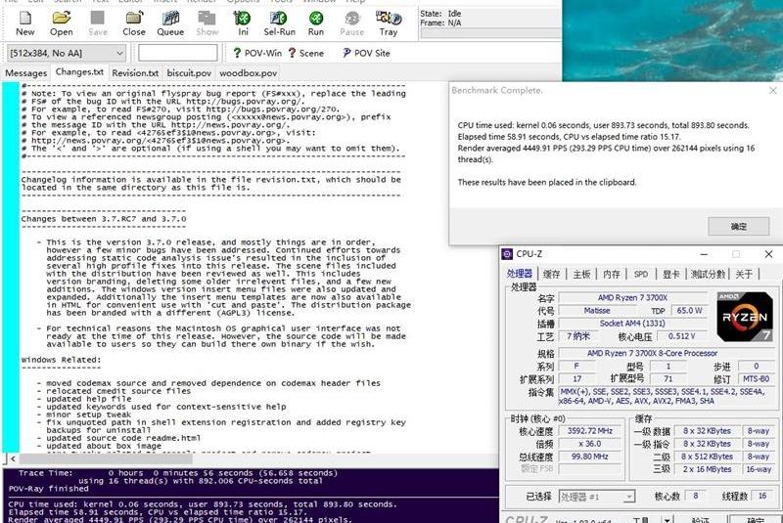Click the L3 cache value 2 x 16 MBytes

[x=707, y=469]
